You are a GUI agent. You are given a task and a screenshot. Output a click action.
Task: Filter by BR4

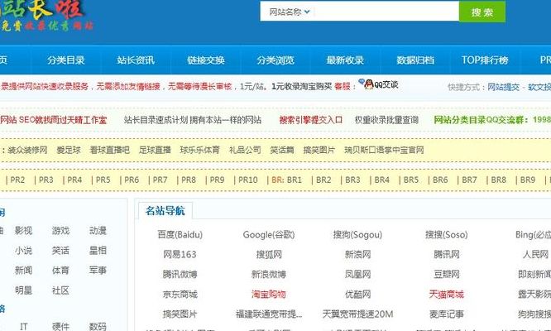[x=381, y=180]
